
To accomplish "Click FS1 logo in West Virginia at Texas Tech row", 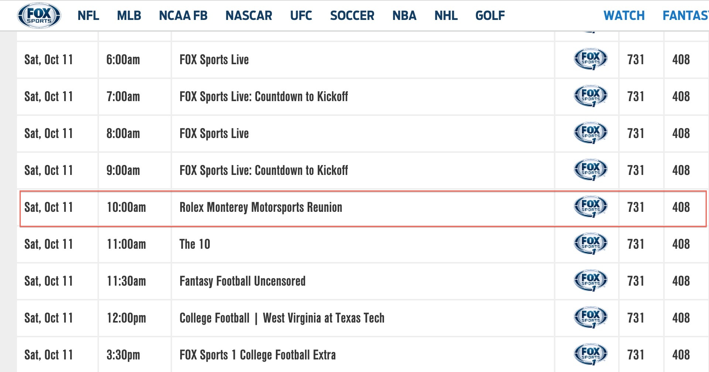I will tap(590, 318).
